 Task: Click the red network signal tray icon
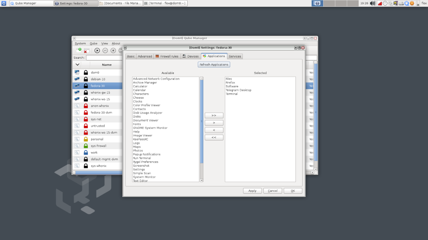tap(380, 3)
